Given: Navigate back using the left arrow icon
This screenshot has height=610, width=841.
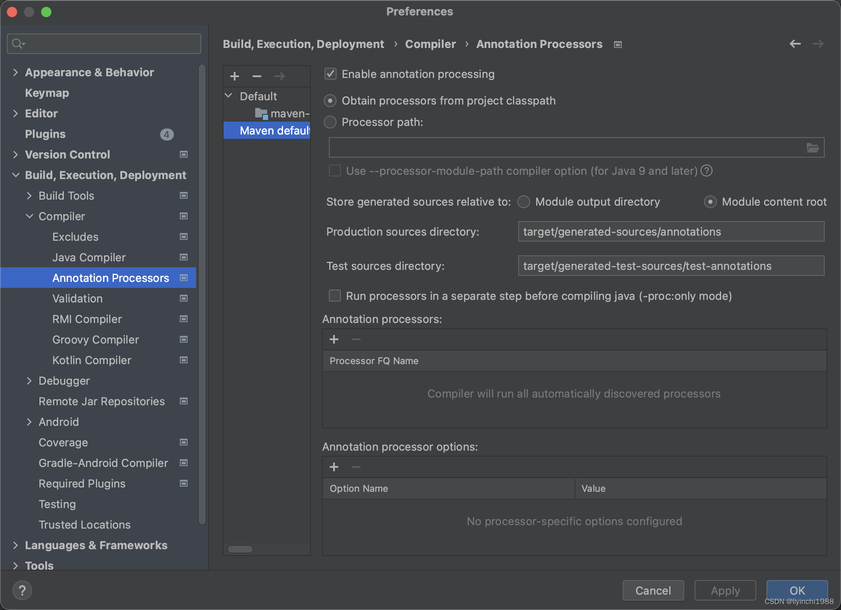Looking at the screenshot, I should 795,44.
